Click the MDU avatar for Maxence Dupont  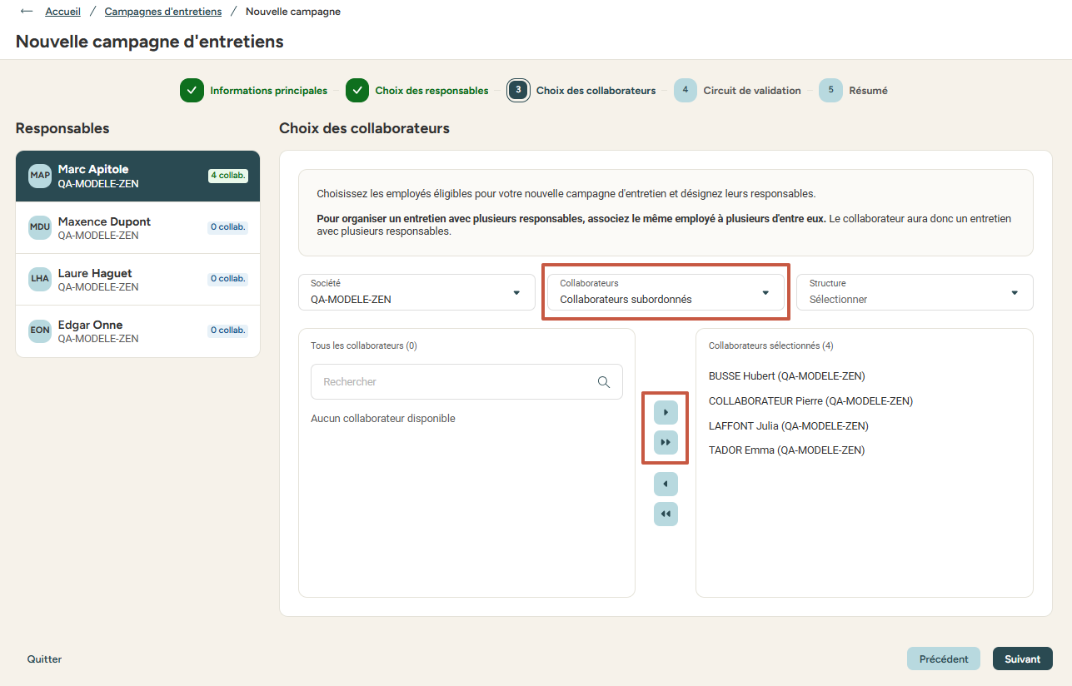pyautogui.click(x=40, y=228)
